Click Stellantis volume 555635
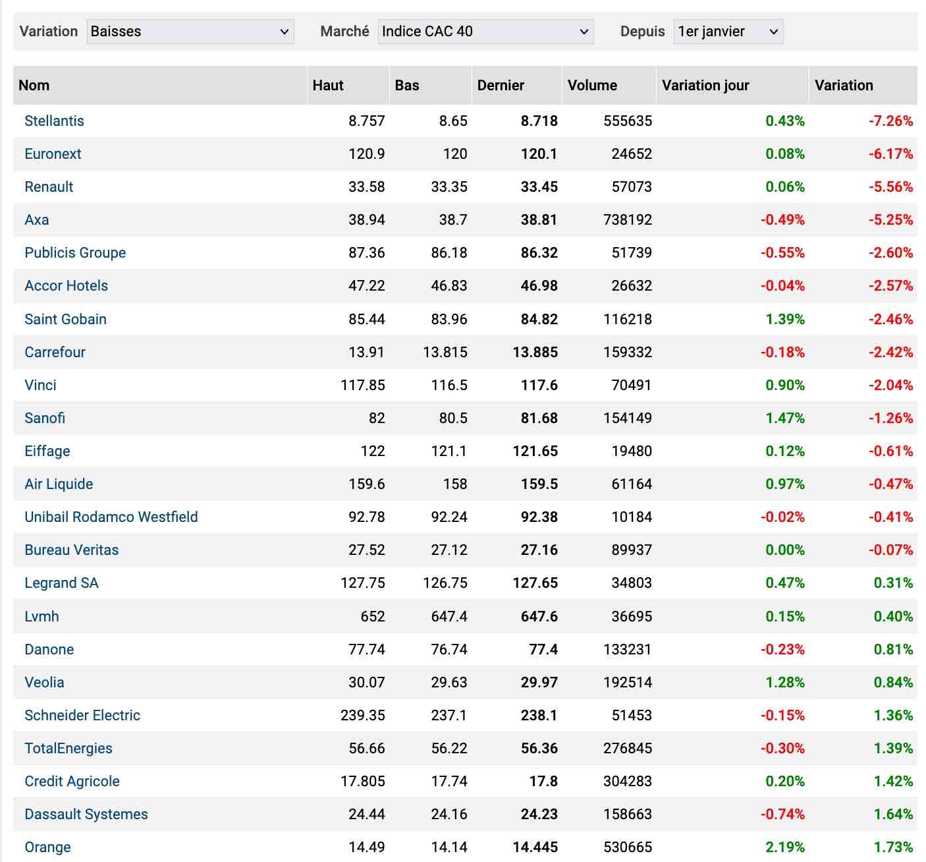 click(628, 121)
